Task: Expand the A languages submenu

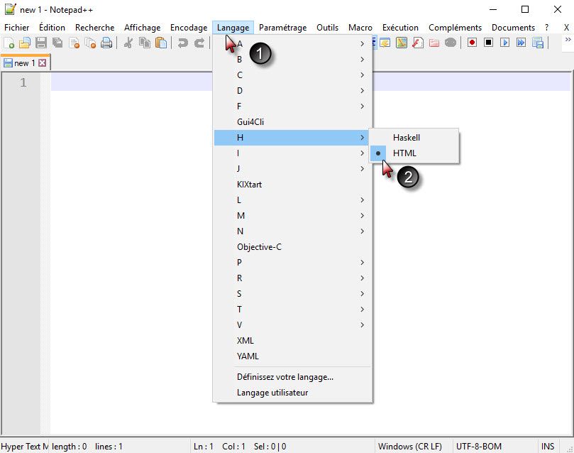Action: [293, 44]
